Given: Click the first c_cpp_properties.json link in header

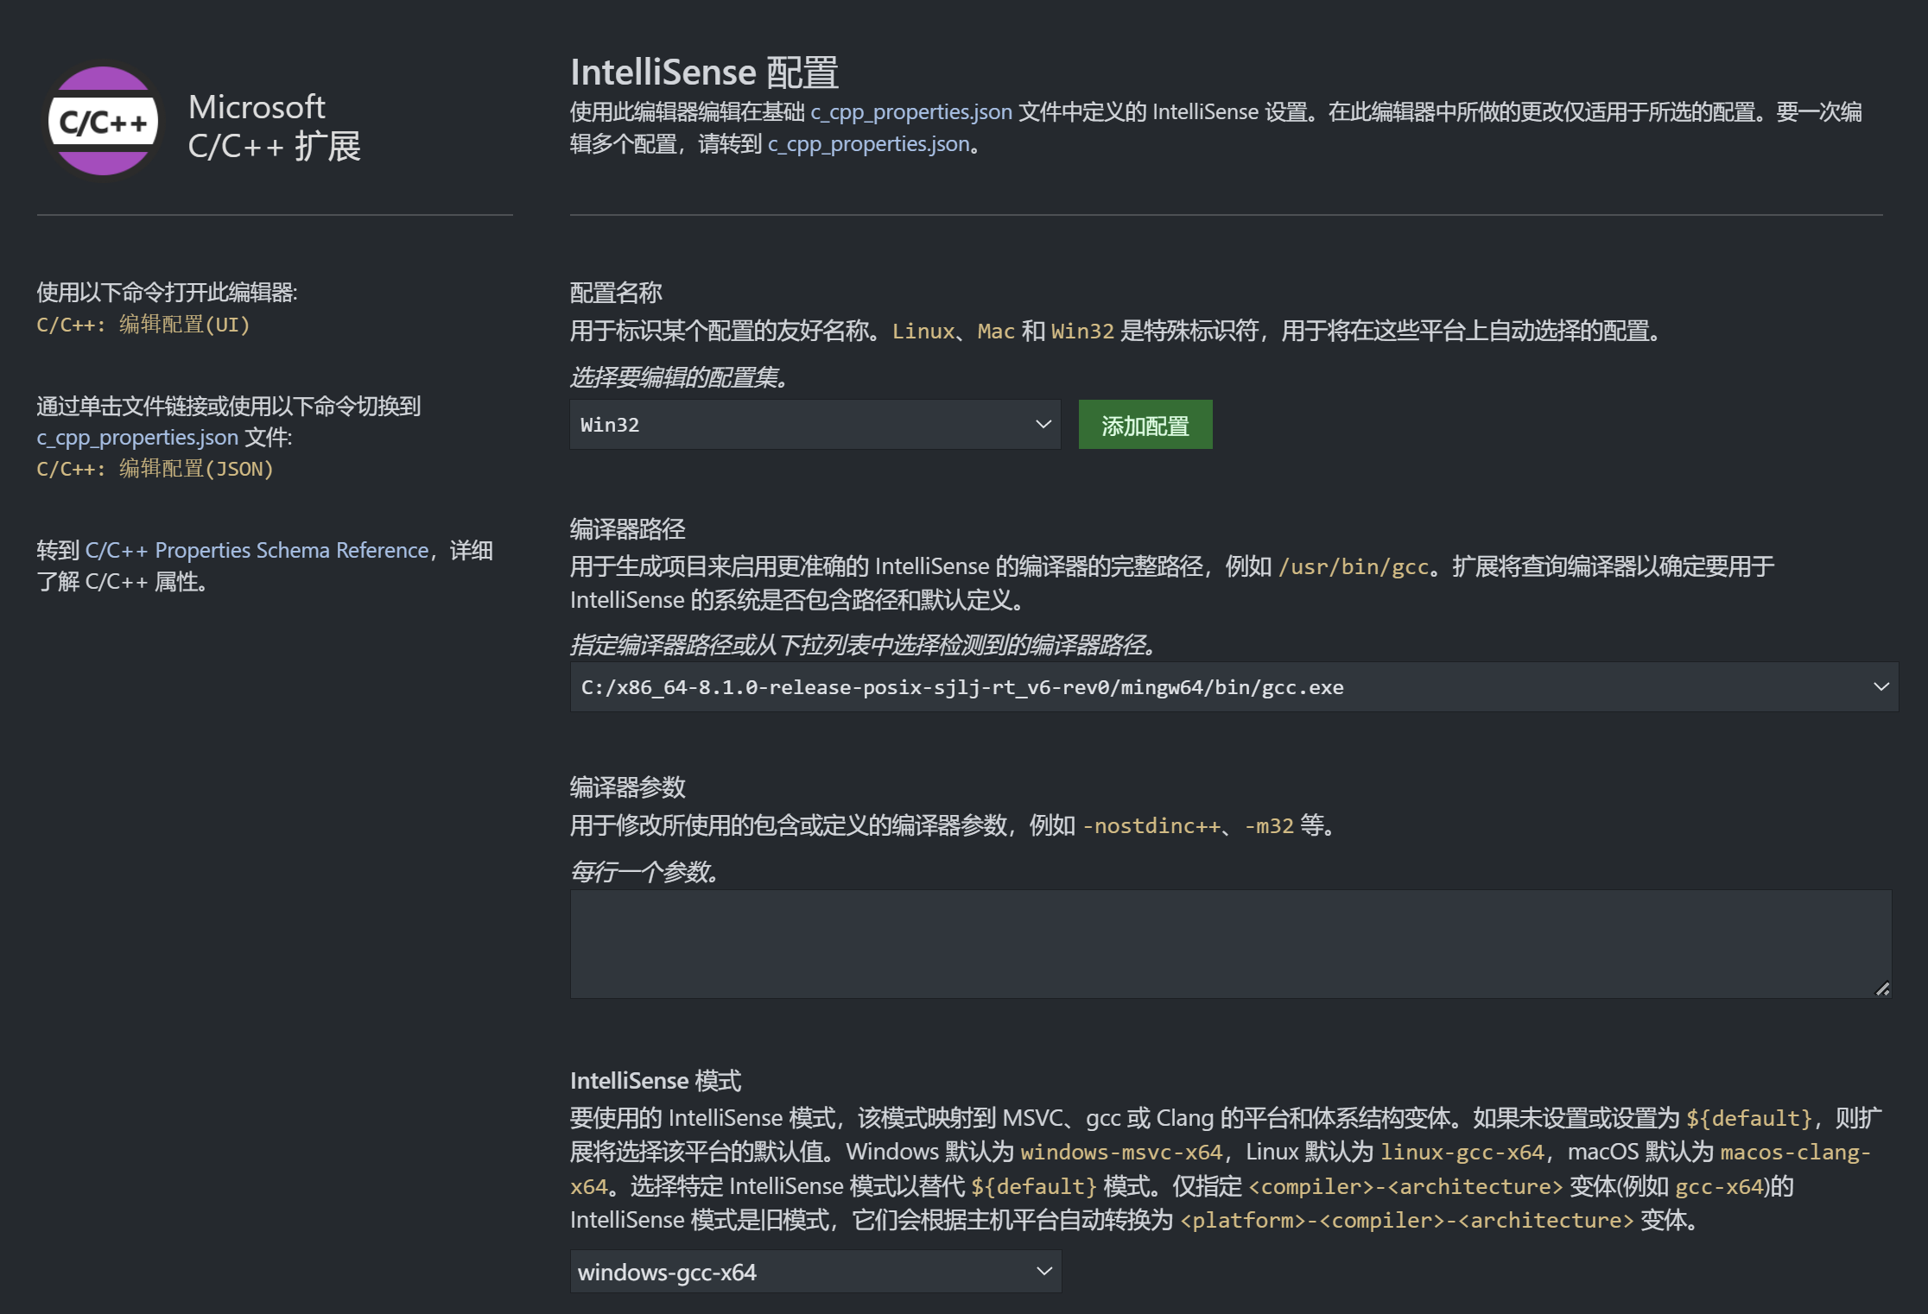Looking at the screenshot, I should [x=911, y=111].
